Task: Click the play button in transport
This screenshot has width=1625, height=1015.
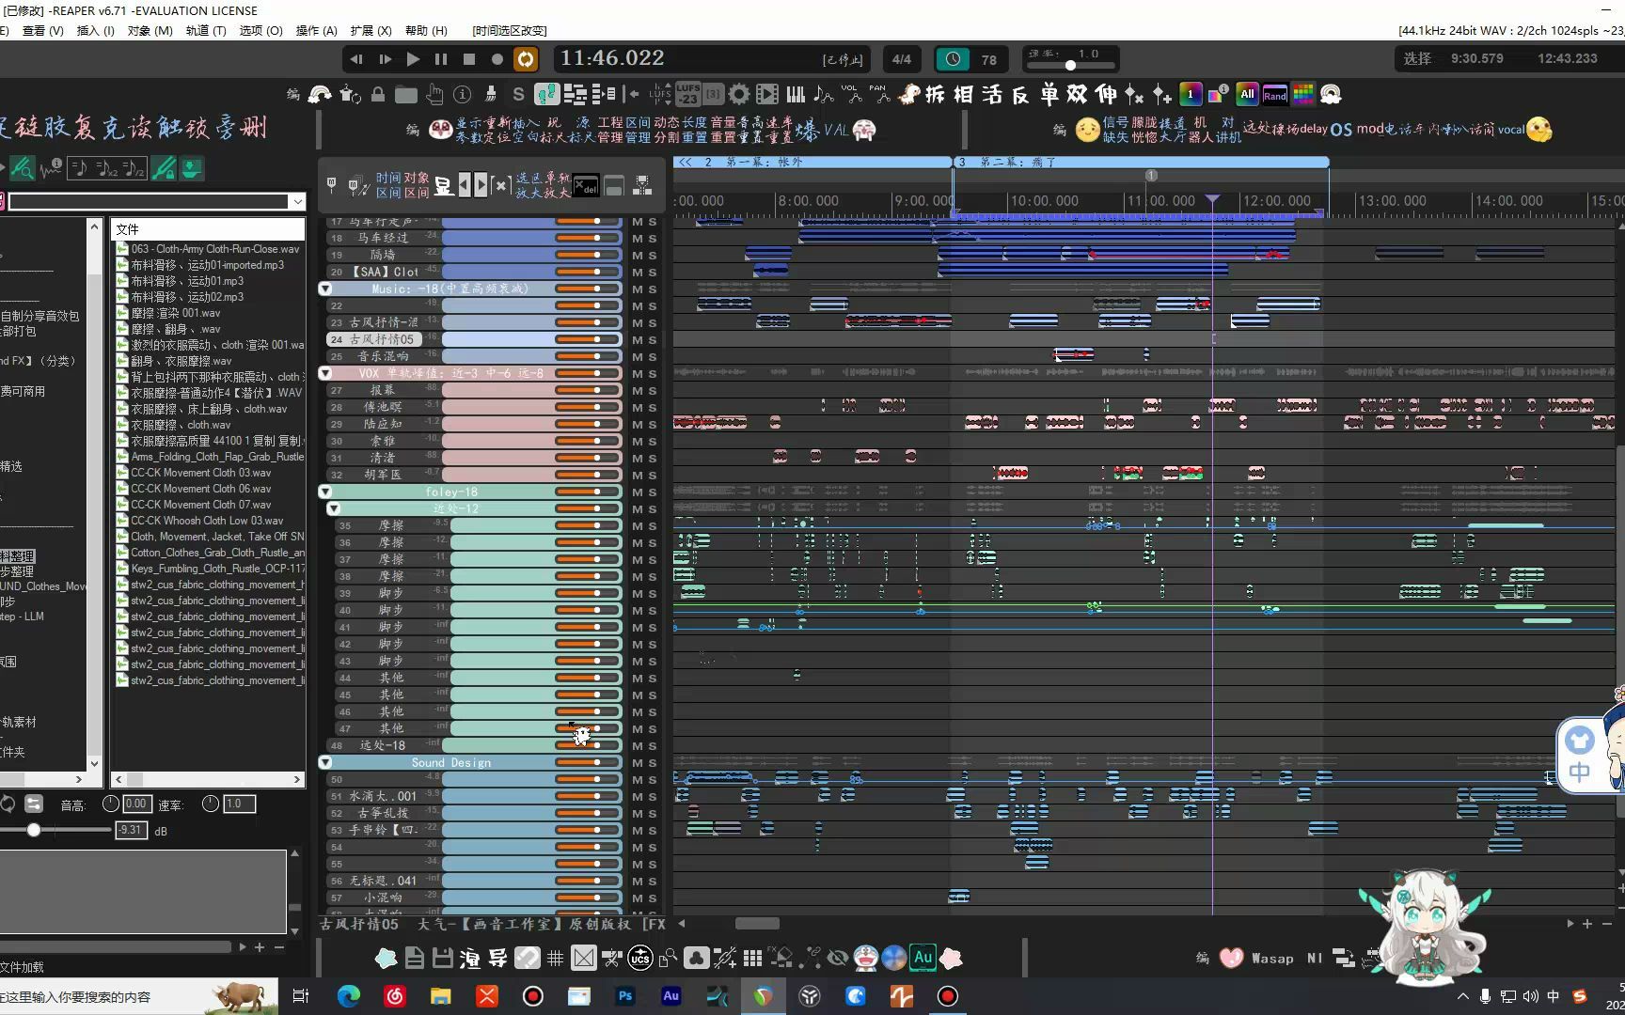Action: pos(413,59)
